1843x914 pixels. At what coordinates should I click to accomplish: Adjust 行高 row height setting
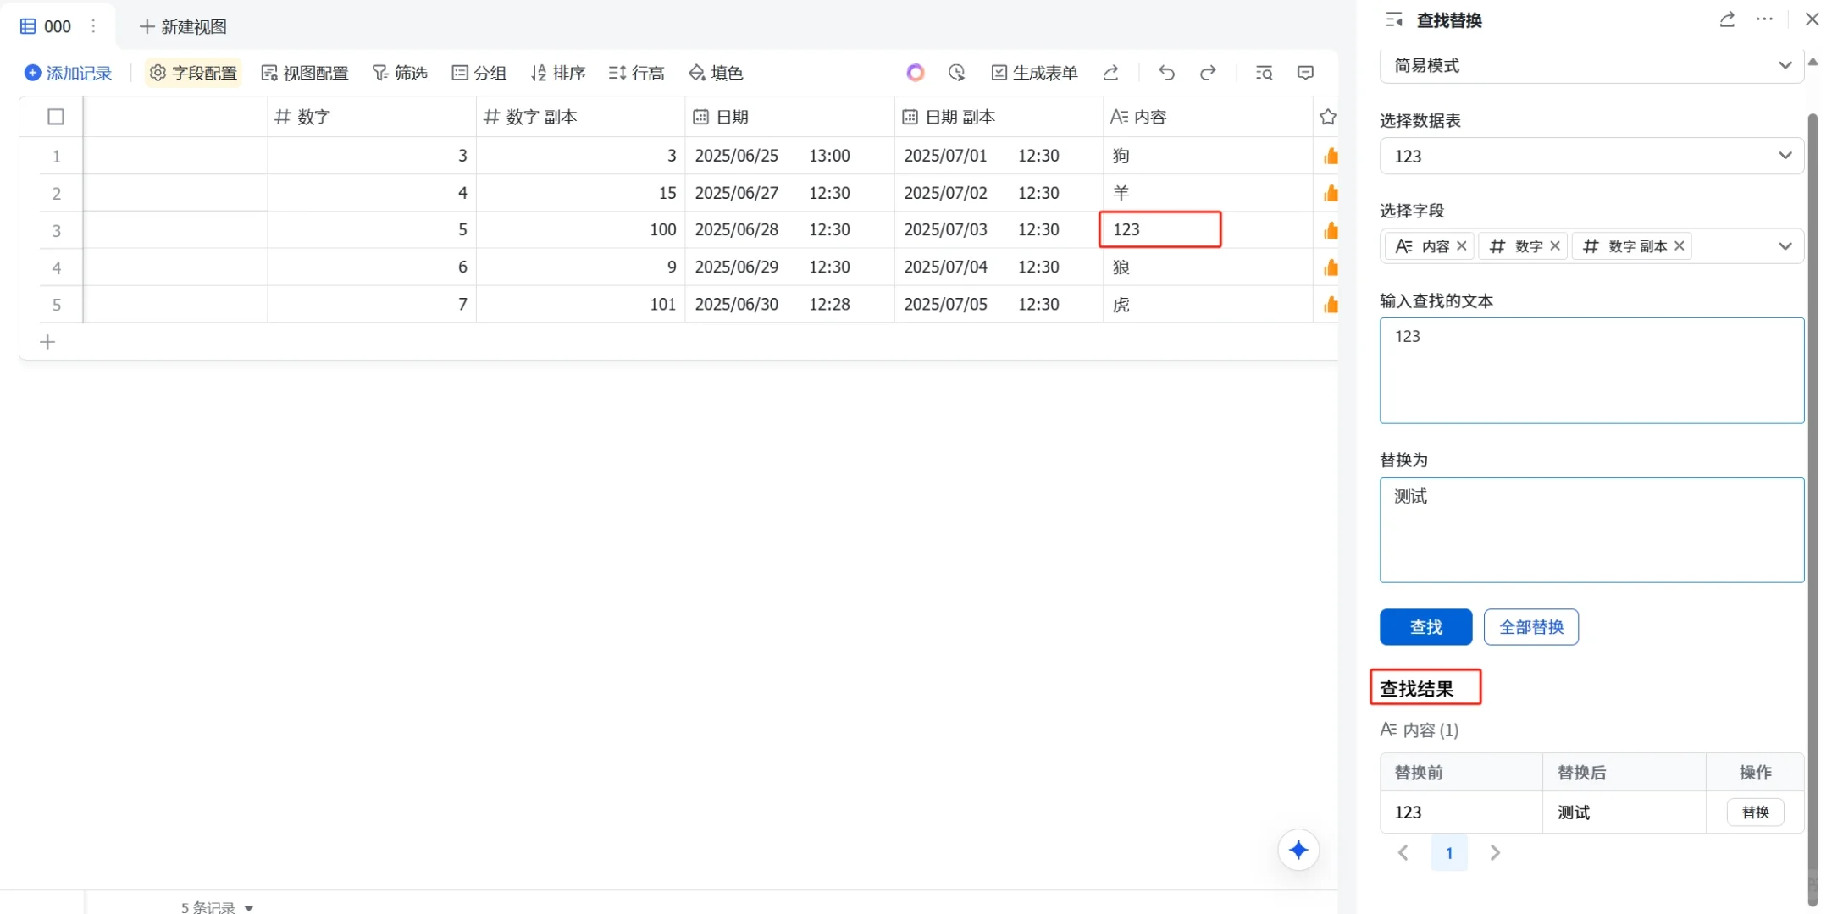point(635,73)
